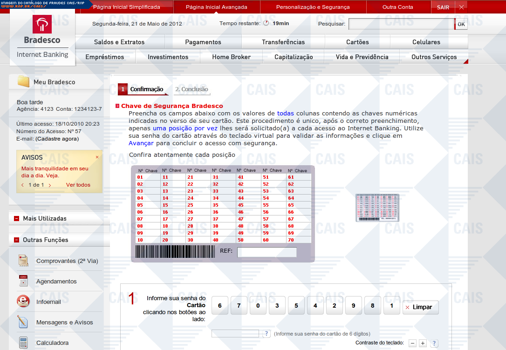Click the Ver todos link

pyautogui.click(x=78, y=185)
